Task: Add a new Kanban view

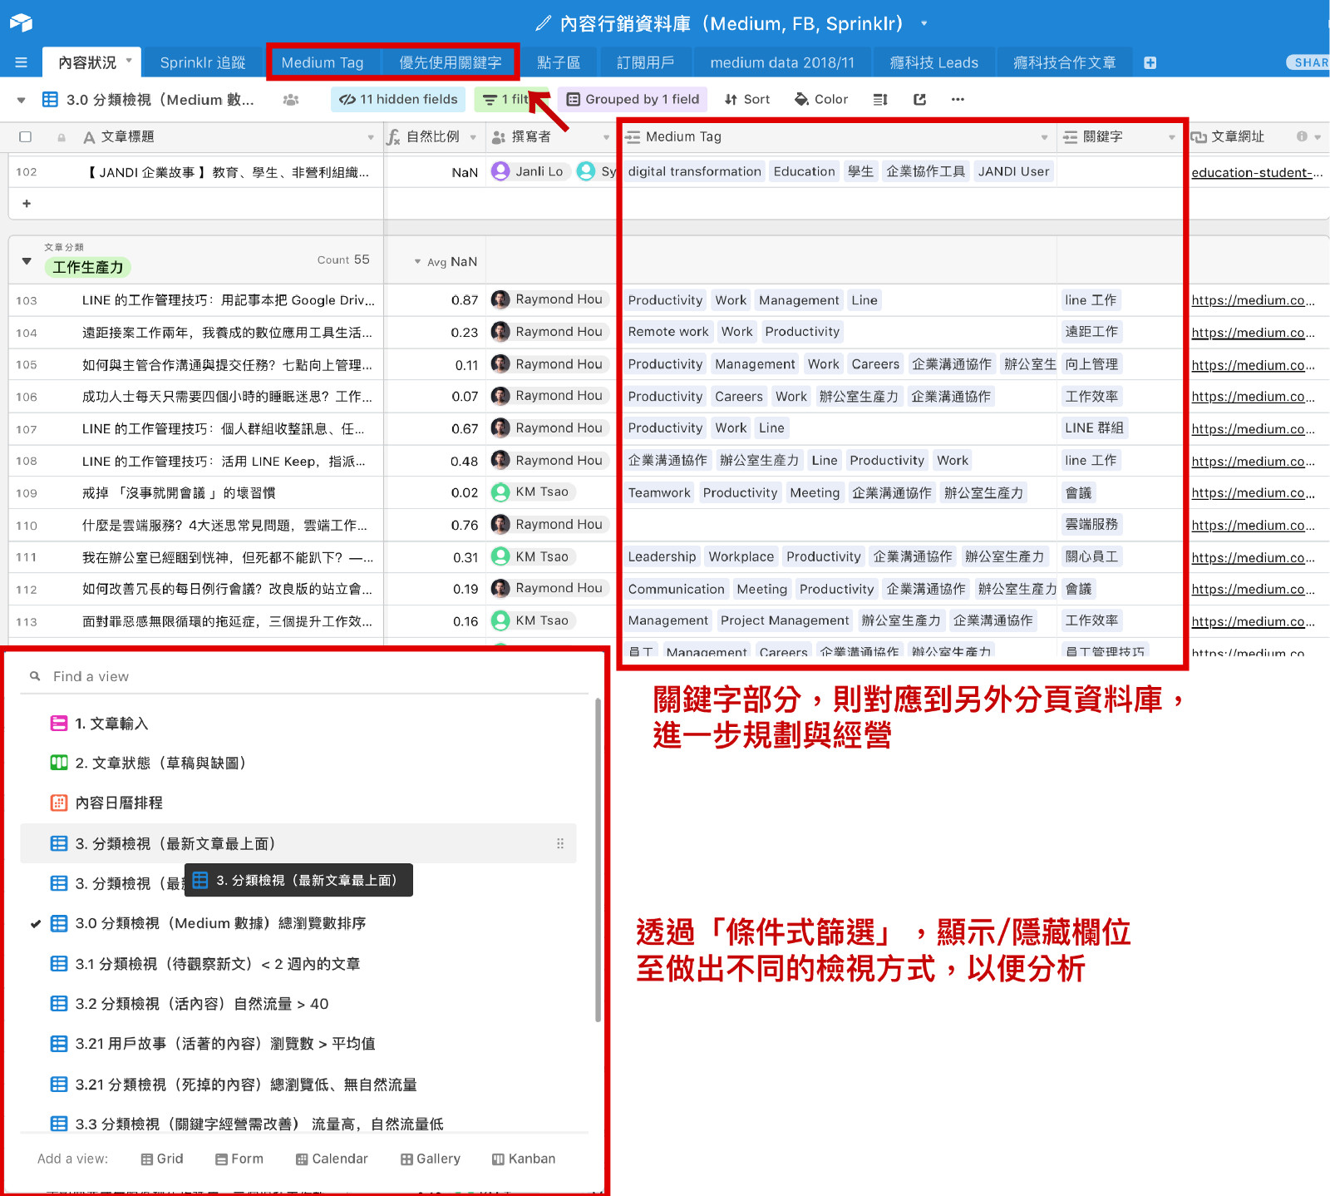Action: coord(523,1159)
